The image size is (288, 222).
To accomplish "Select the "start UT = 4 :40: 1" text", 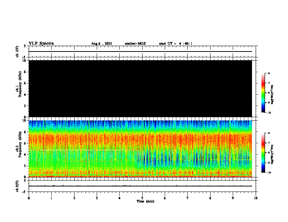I will coord(176,44).
